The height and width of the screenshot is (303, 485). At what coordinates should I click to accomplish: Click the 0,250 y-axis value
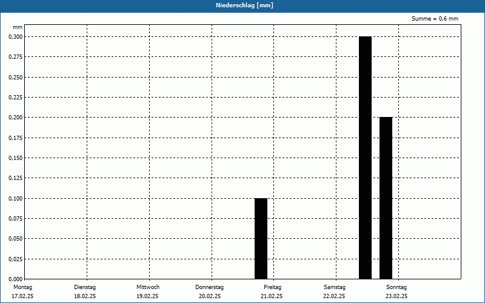[16, 78]
